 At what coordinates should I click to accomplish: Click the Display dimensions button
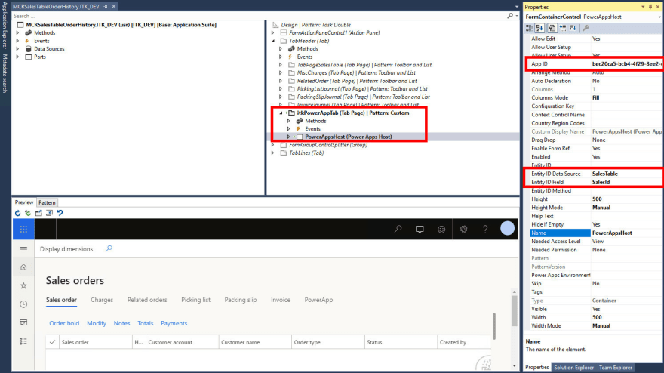pos(66,249)
